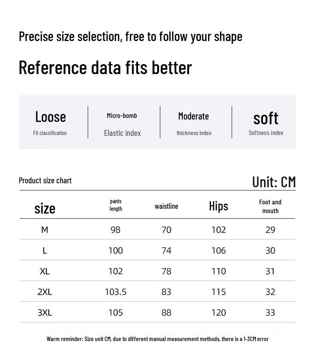Select the L size row label
Image resolution: width=315 pixels, height=357 pixels.
click(45, 250)
